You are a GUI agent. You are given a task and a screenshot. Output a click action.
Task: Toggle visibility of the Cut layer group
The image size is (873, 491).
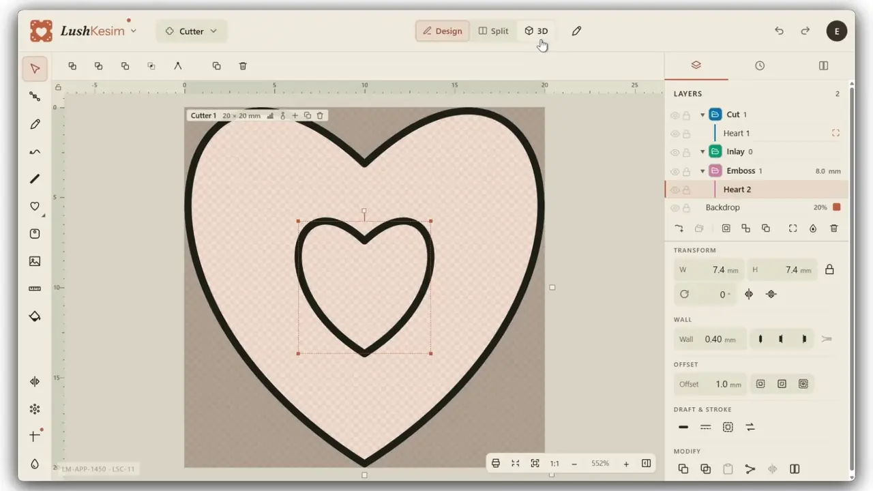(x=675, y=115)
